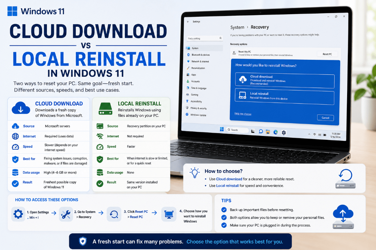Click the shield icon in the bottom banner
This screenshot has height=250, width=376.
point(83,241)
